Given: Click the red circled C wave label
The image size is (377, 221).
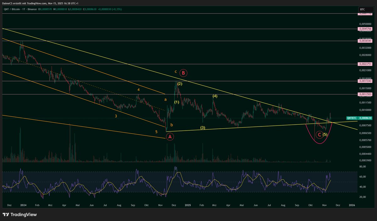Looking at the screenshot, I should tap(320, 135).
